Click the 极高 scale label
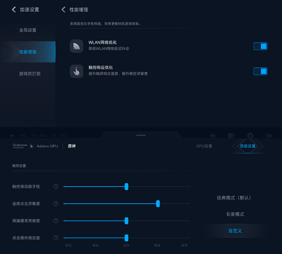Image resolution: width=282 pixels, height=254 pixels. click(x=185, y=246)
